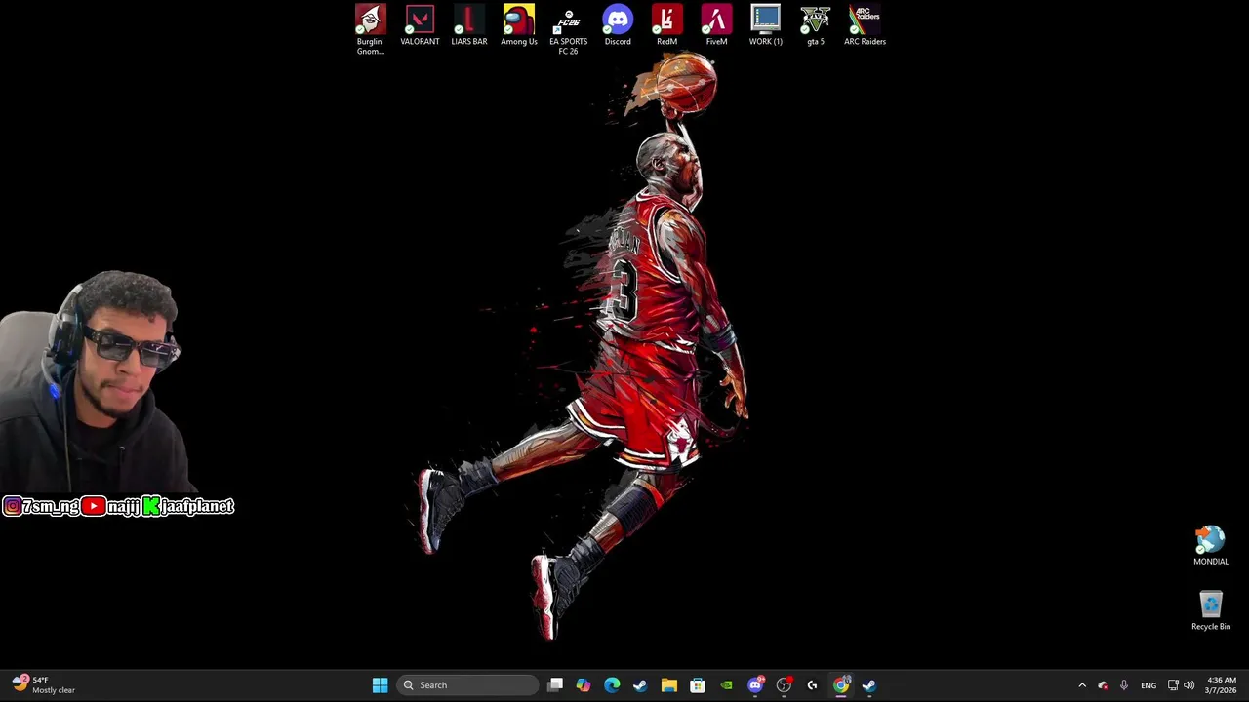Open Microsoft Edge from the taskbar
The height and width of the screenshot is (702, 1249).
tap(612, 685)
